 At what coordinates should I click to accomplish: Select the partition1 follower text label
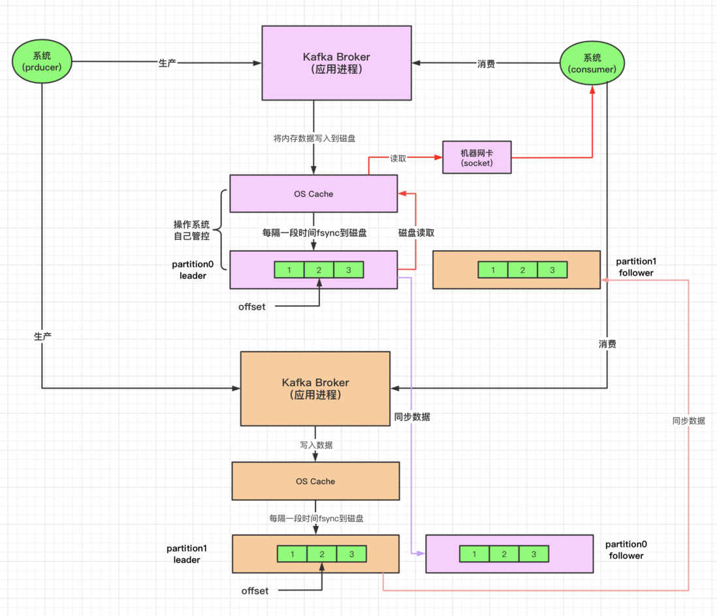[x=636, y=267]
